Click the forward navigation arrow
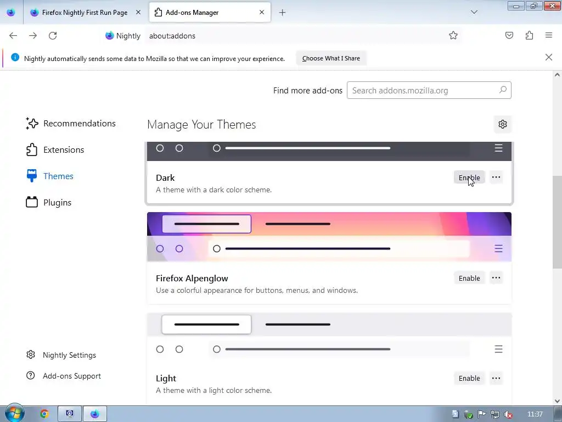The width and height of the screenshot is (562, 422). click(33, 36)
